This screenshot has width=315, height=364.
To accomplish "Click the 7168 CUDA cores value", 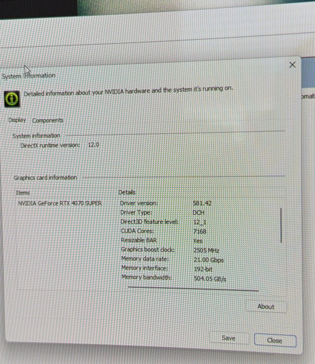I will pos(200,231).
